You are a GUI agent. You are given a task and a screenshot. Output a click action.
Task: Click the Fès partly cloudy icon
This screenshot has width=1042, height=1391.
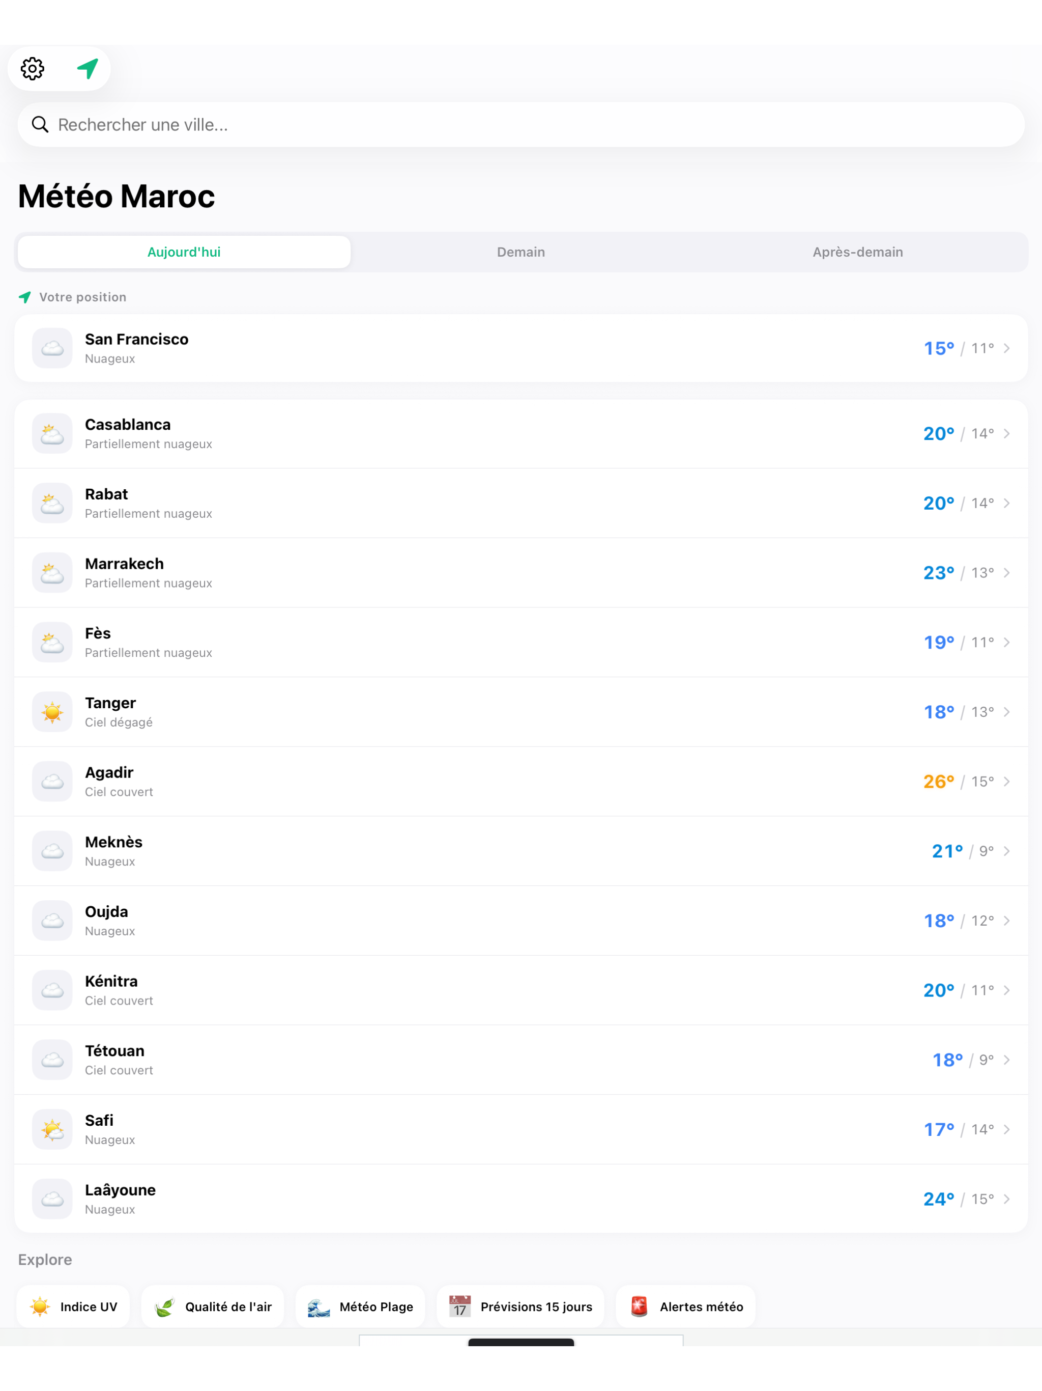click(x=52, y=642)
